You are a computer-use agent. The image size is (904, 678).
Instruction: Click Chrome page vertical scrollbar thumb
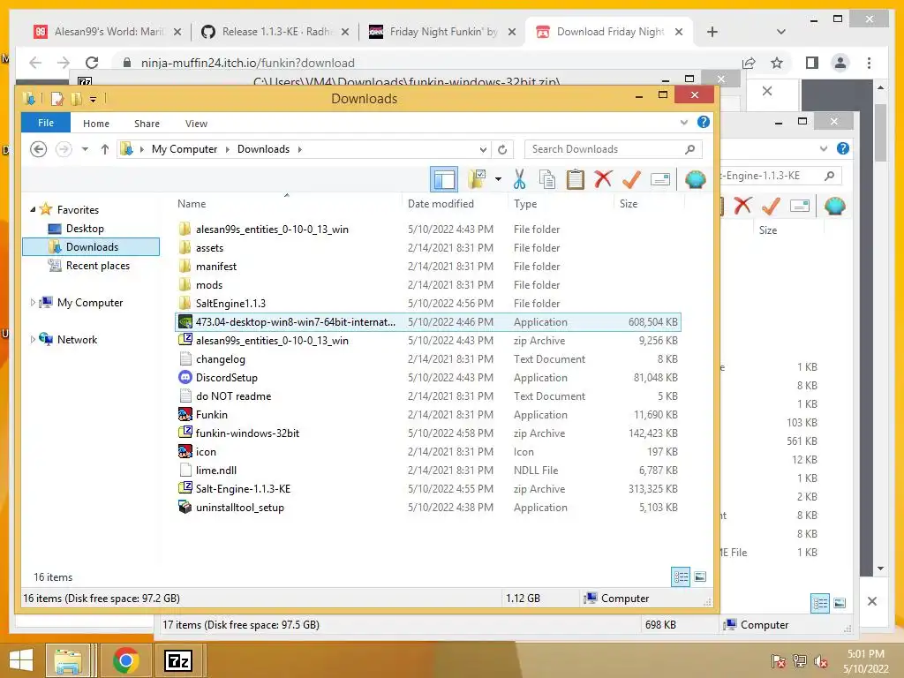tap(880, 132)
